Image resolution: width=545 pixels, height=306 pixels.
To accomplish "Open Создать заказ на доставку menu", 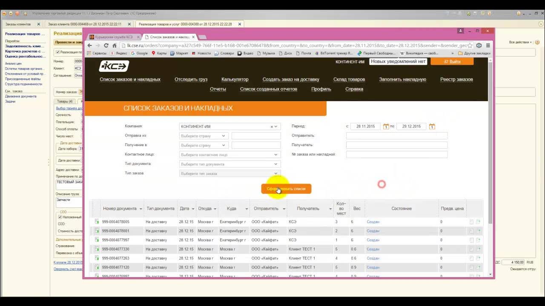I will (291, 79).
